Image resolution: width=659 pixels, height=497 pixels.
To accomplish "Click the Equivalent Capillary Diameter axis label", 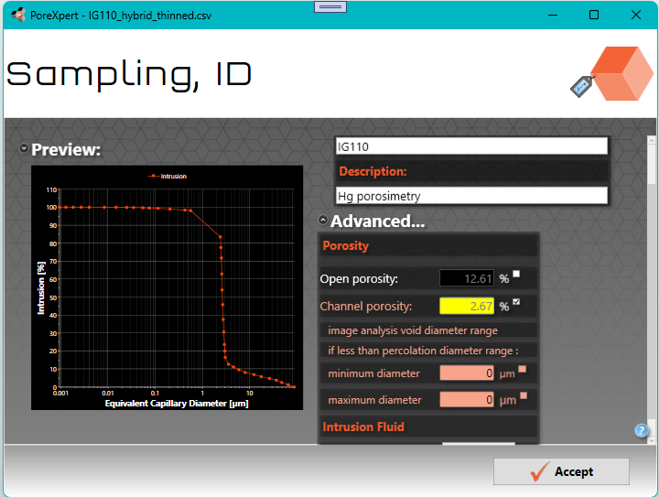I will point(177,404).
